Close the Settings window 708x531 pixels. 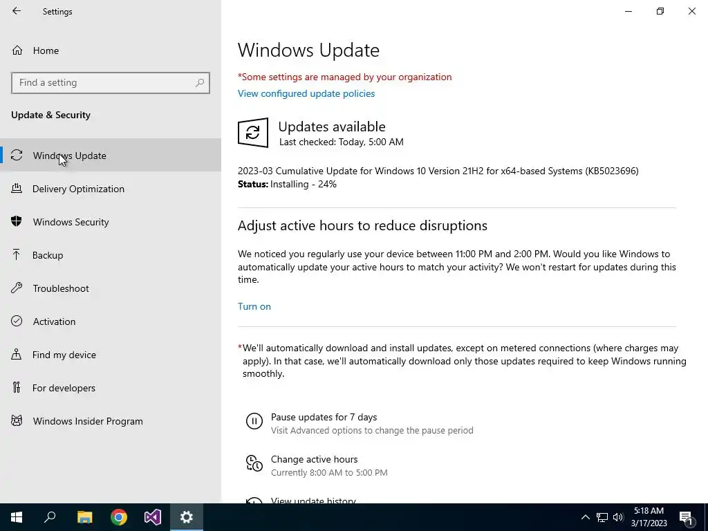point(691,11)
